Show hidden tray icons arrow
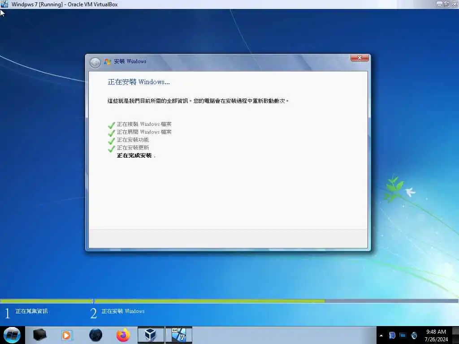The height and width of the screenshot is (344, 459). point(381,335)
